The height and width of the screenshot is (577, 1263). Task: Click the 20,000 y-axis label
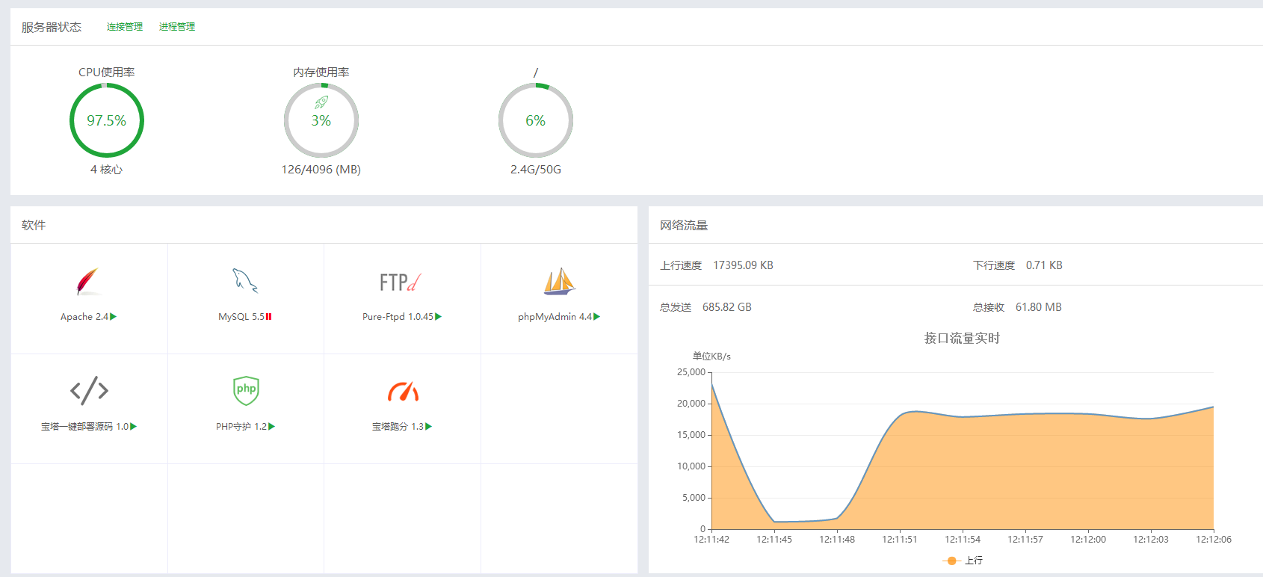(691, 404)
